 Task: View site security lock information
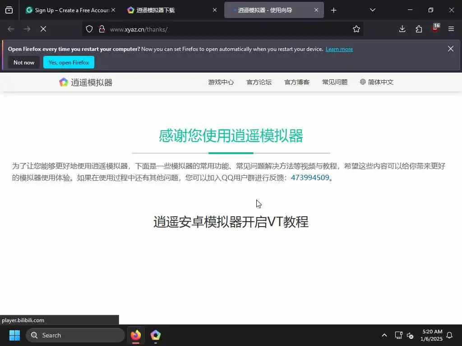pos(102,29)
